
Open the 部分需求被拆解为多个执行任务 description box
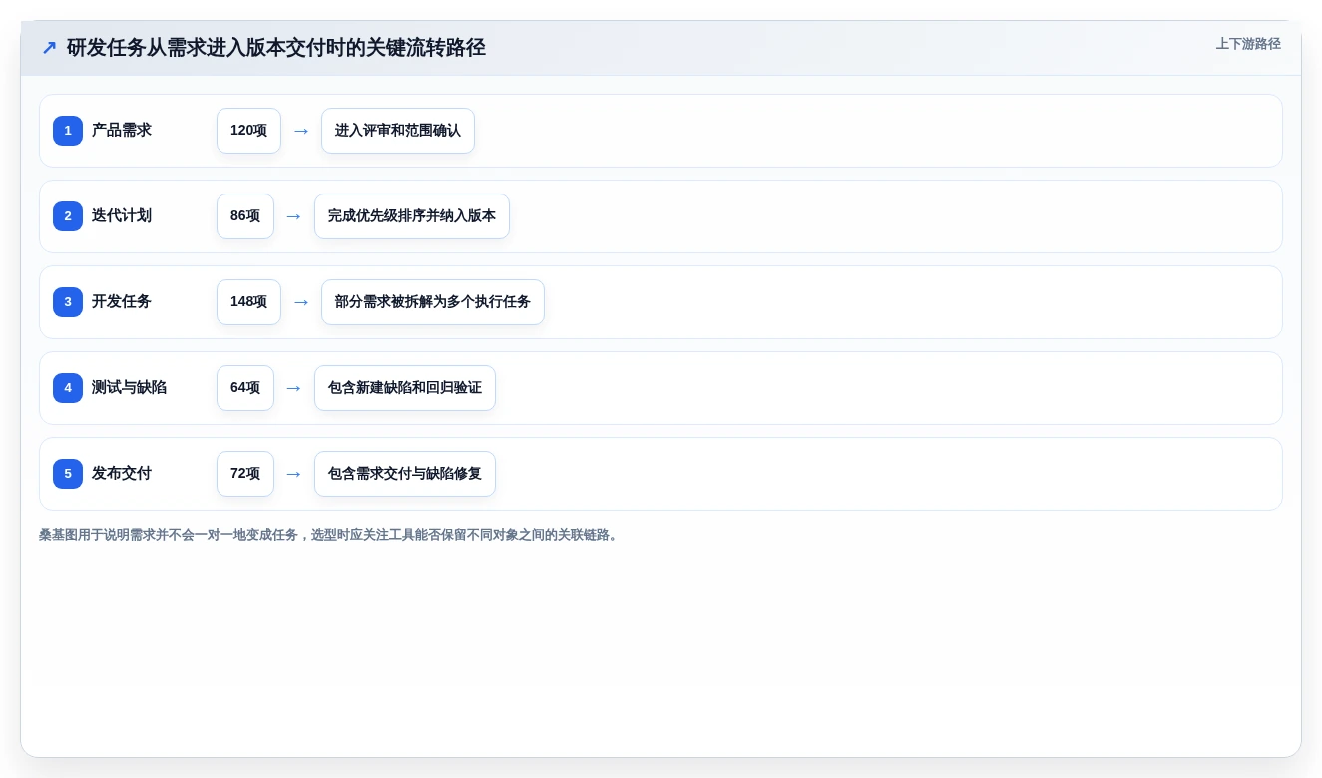[433, 302]
